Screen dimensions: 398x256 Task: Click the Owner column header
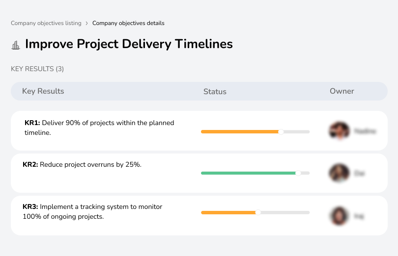(341, 91)
